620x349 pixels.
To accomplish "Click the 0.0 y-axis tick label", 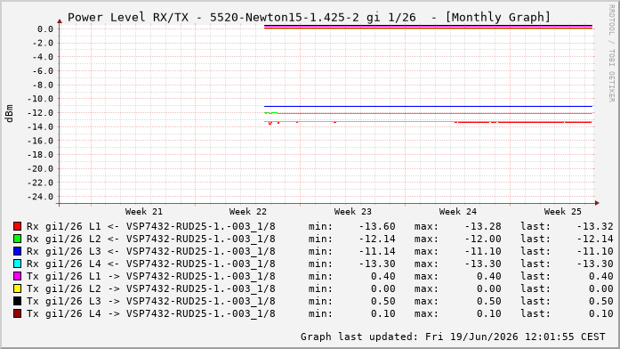I will click(x=45, y=29).
